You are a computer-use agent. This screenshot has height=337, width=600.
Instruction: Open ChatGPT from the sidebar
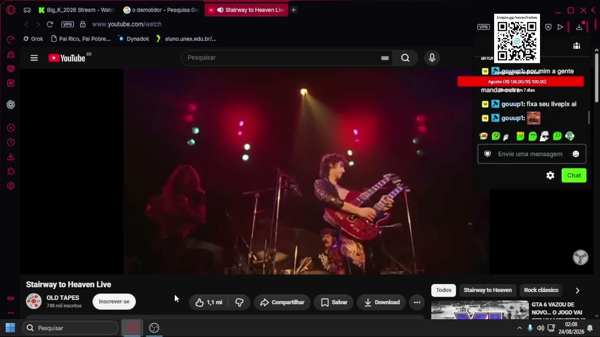click(11, 105)
